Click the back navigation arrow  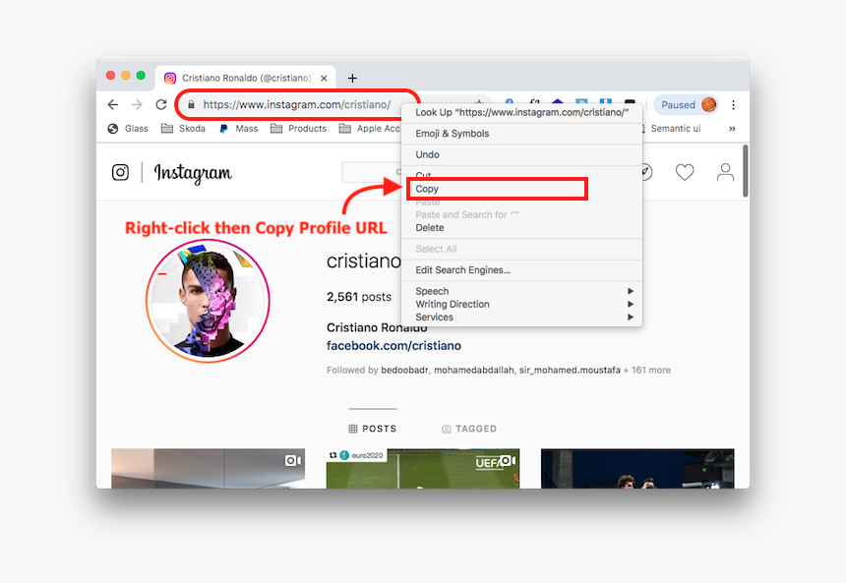(113, 104)
